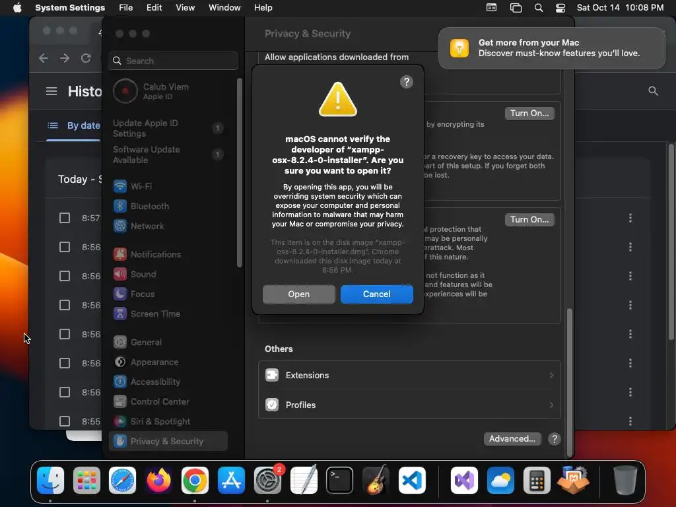Viewport: 676px width, 507px height.
Task: Open Visual Studio purple icon in Dock
Action: tap(464, 480)
